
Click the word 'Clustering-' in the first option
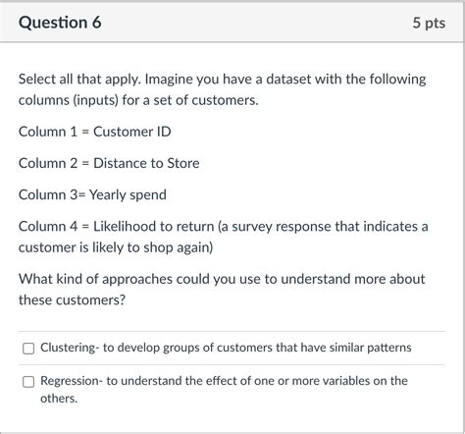[x=70, y=348]
